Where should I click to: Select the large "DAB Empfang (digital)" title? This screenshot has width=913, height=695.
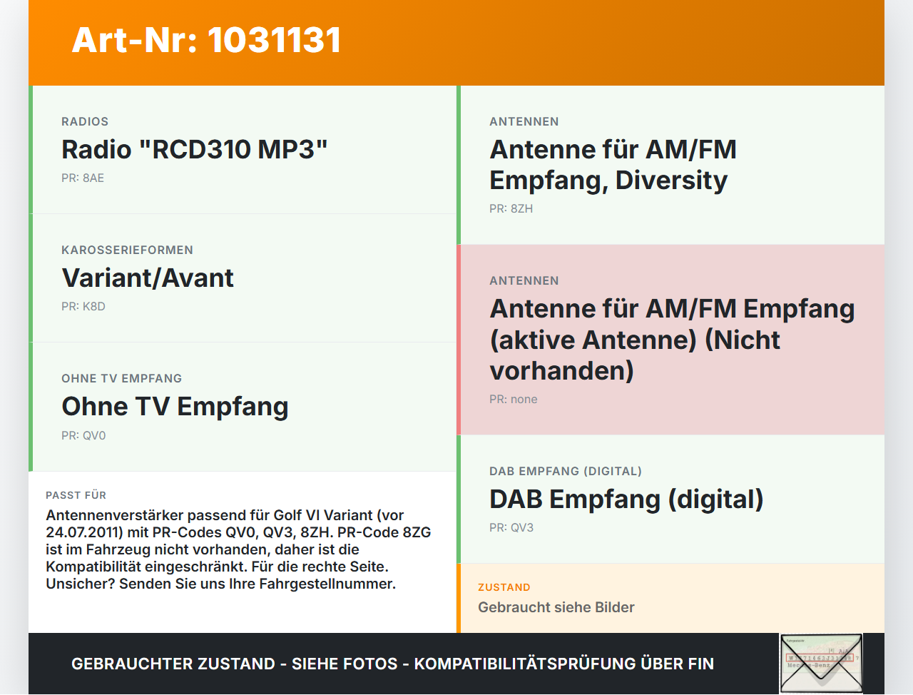pos(626,499)
